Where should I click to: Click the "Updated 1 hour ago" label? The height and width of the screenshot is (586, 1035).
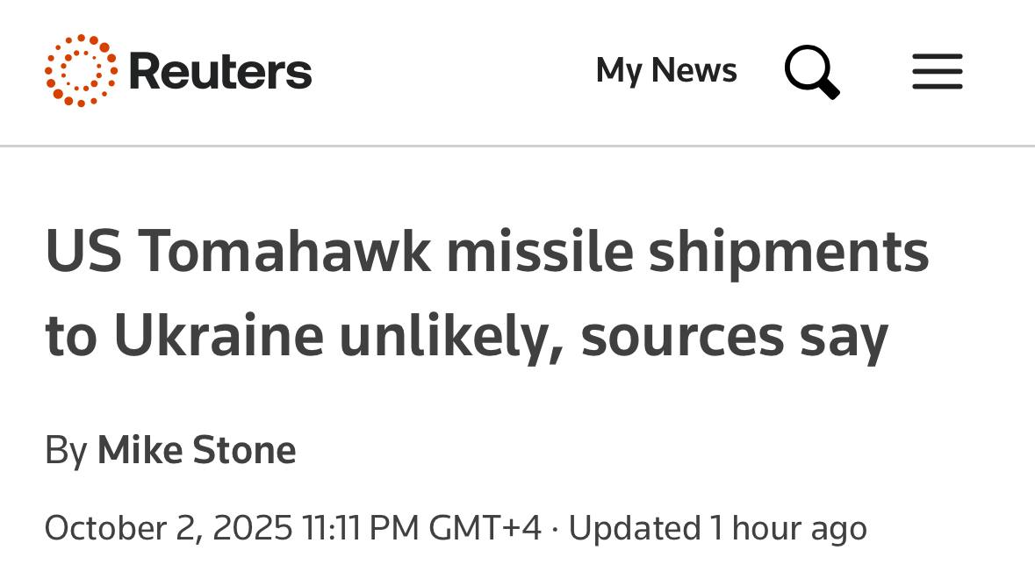click(x=717, y=528)
